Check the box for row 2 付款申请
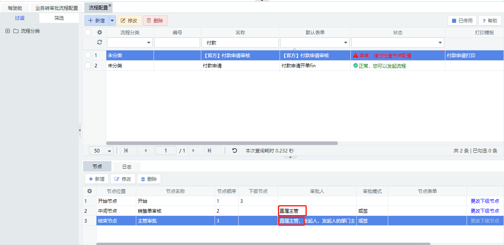Screen dimensions: 504x245 coord(88,66)
